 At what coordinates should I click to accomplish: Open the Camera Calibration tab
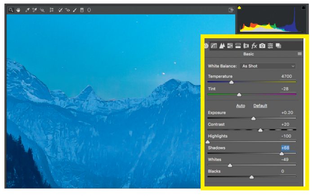click(262, 45)
